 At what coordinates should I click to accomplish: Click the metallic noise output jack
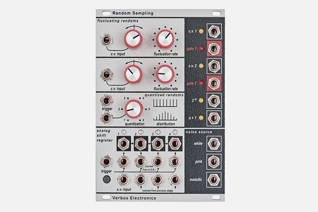click(x=214, y=180)
